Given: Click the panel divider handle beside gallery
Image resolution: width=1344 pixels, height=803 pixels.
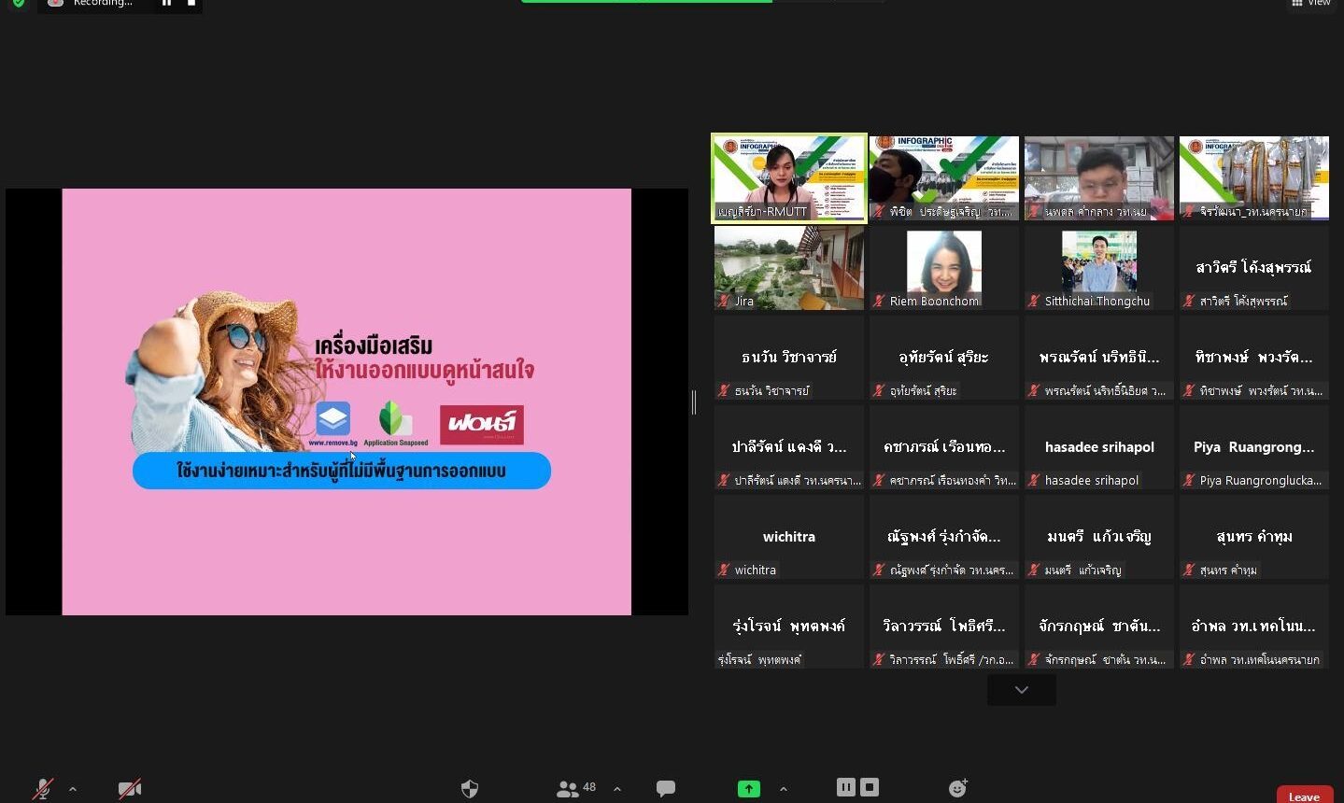Looking at the screenshot, I should [x=694, y=401].
